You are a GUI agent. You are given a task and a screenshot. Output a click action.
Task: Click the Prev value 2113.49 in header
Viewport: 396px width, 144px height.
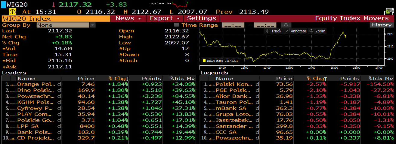254,12
